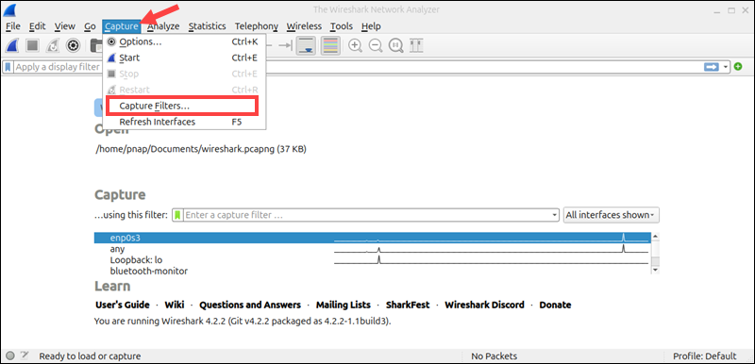Open the Edit menu
Screen dimensions: 755x364
coord(37,26)
